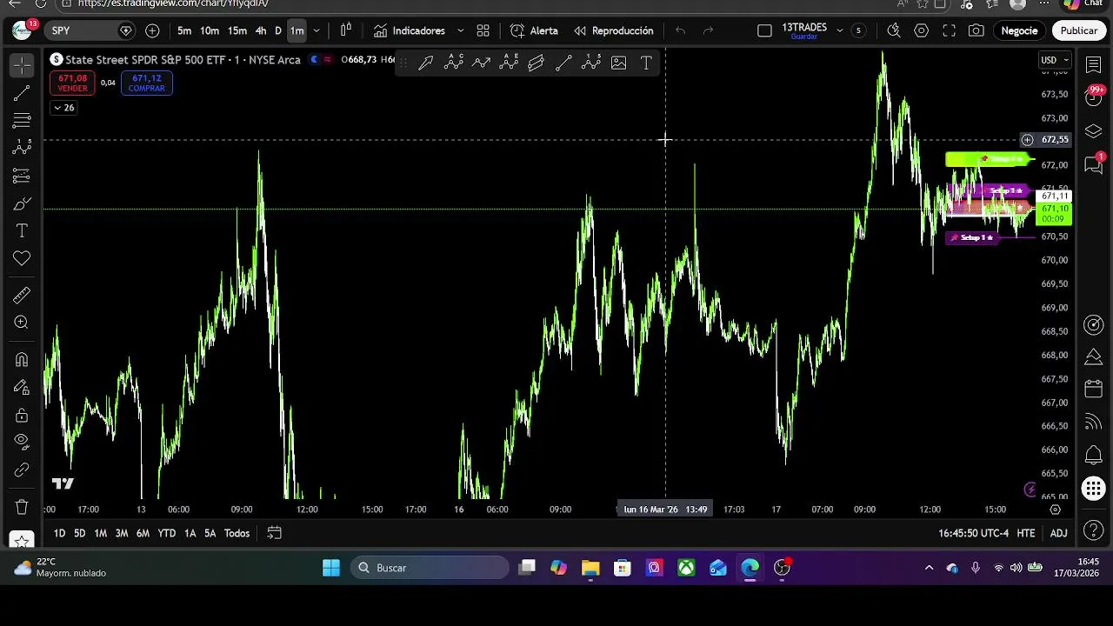This screenshot has height=626, width=1113.
Task: Click the Negocie button
Action: [1019, 30]
